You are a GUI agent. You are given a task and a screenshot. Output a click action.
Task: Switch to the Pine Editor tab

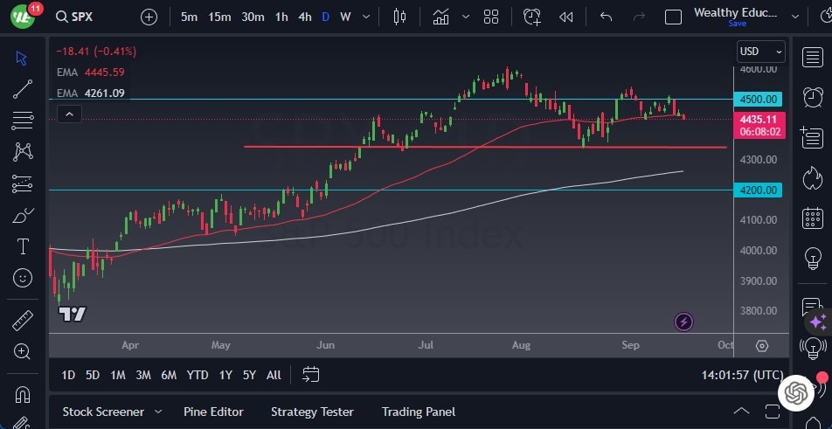pos(213,412)
